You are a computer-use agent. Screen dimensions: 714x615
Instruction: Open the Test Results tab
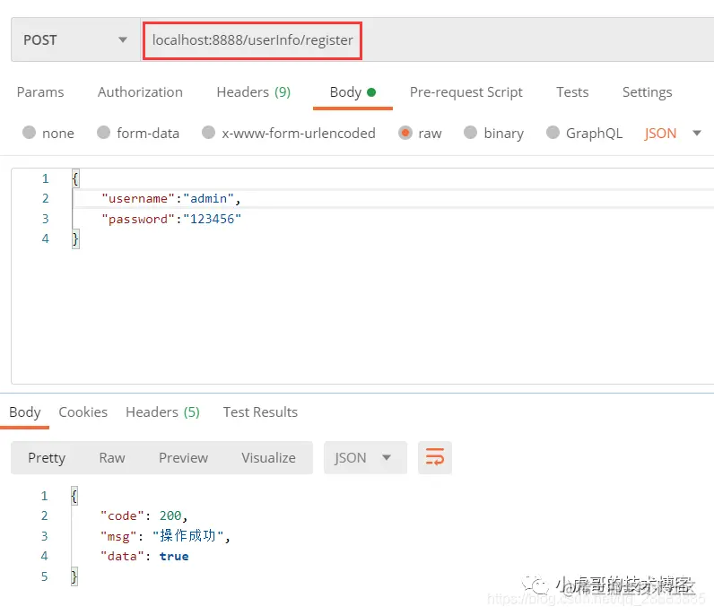[260, 412]
